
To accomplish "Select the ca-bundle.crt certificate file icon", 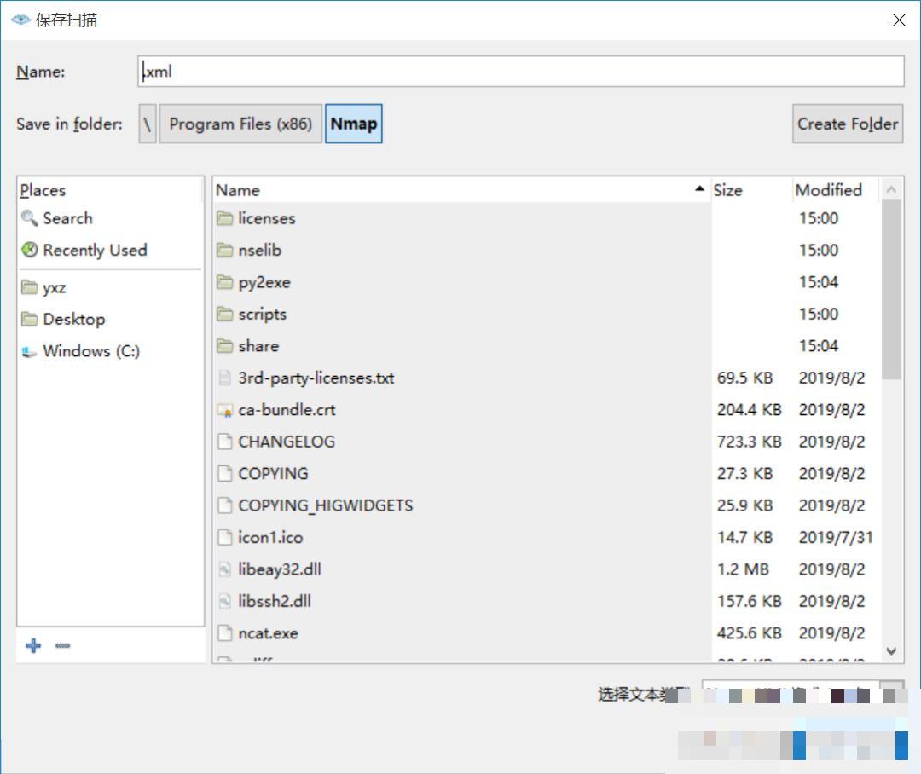I will (224, 410).
